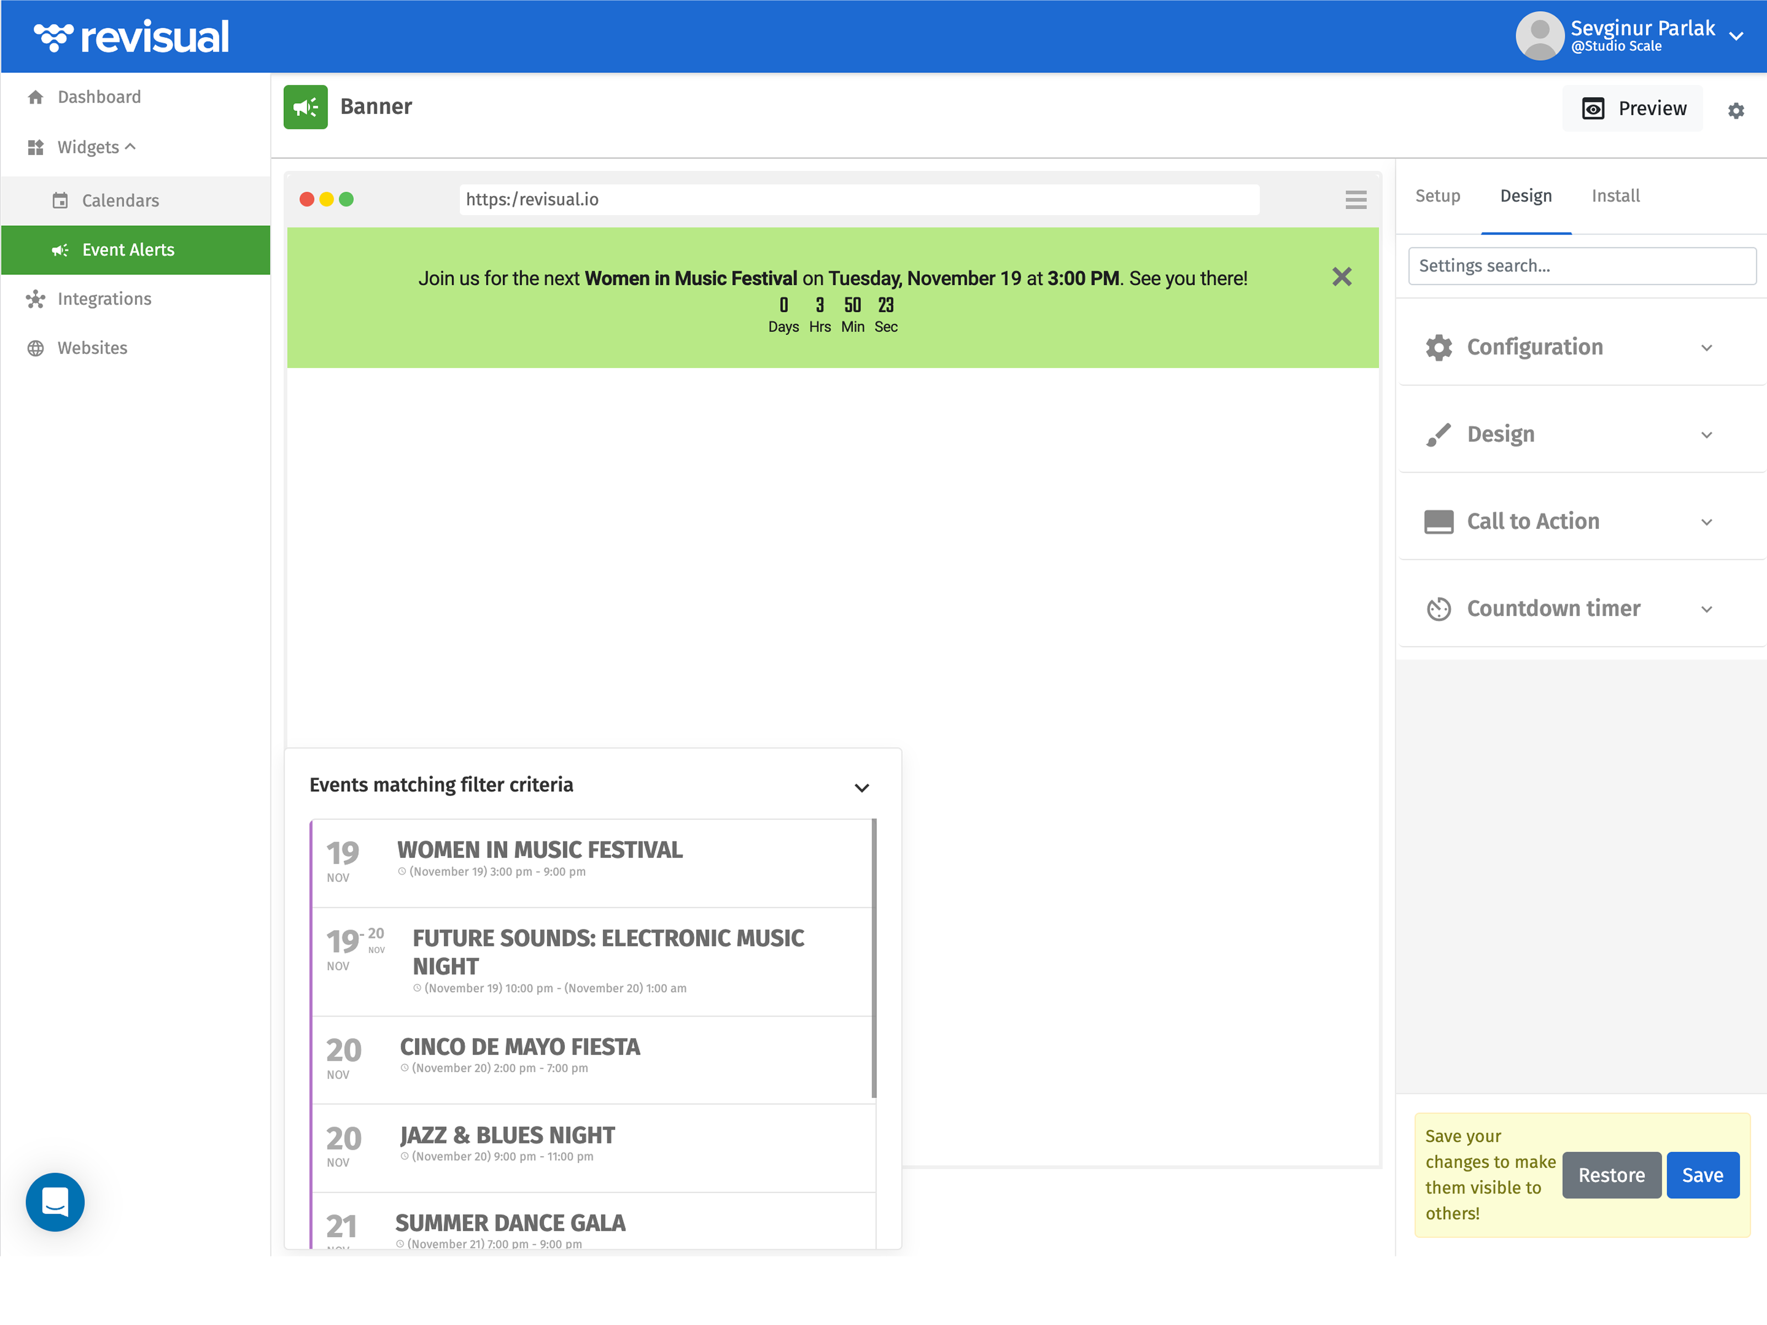Click the Settings search field

point(1581,266)
